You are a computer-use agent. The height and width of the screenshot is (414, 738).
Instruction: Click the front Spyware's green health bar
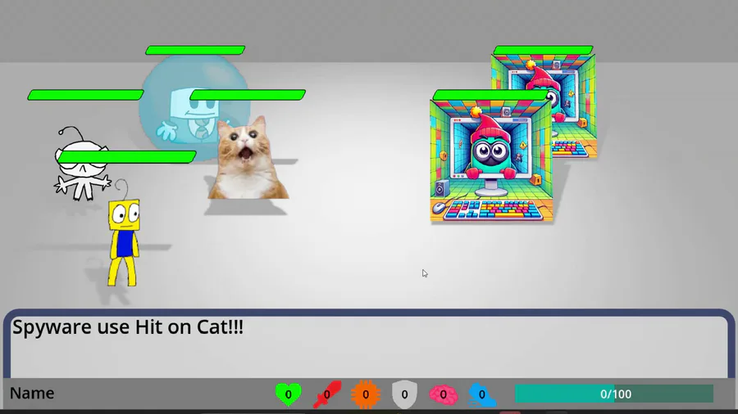(490, 95)
